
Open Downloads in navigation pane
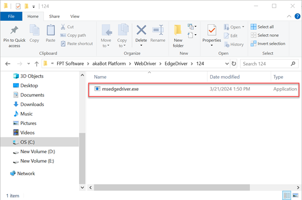28,105
